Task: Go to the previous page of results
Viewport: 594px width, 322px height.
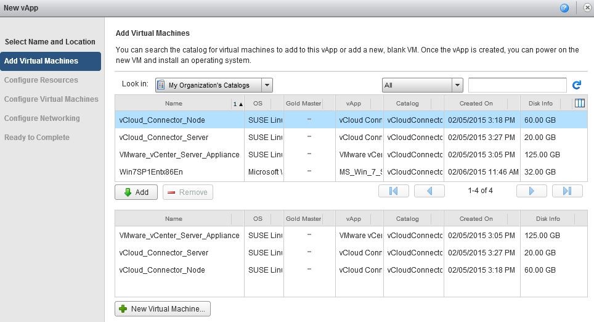Action: click(x=429, y=191)
